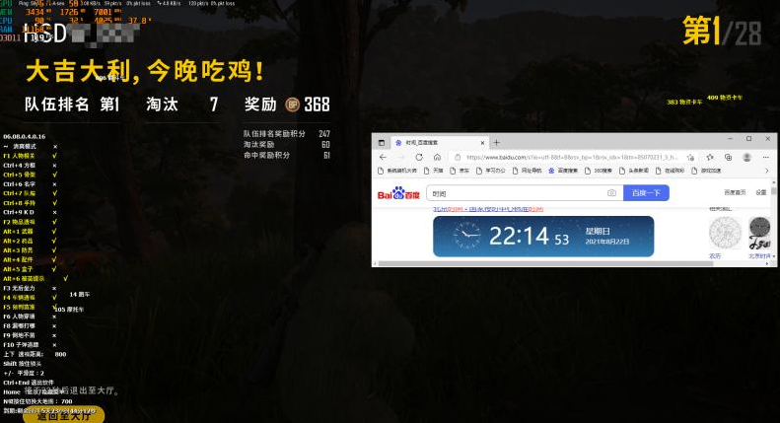Open the 北京时间 search result title link
This screenshot has width=780, height=423.
(487, 209)
